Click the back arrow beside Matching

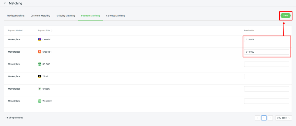point(5,3)
